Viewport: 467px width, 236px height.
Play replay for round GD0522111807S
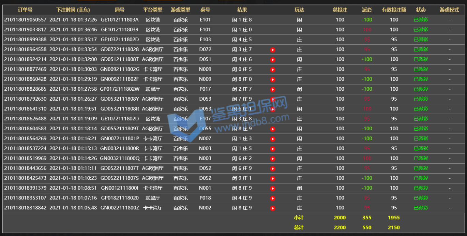273,178
